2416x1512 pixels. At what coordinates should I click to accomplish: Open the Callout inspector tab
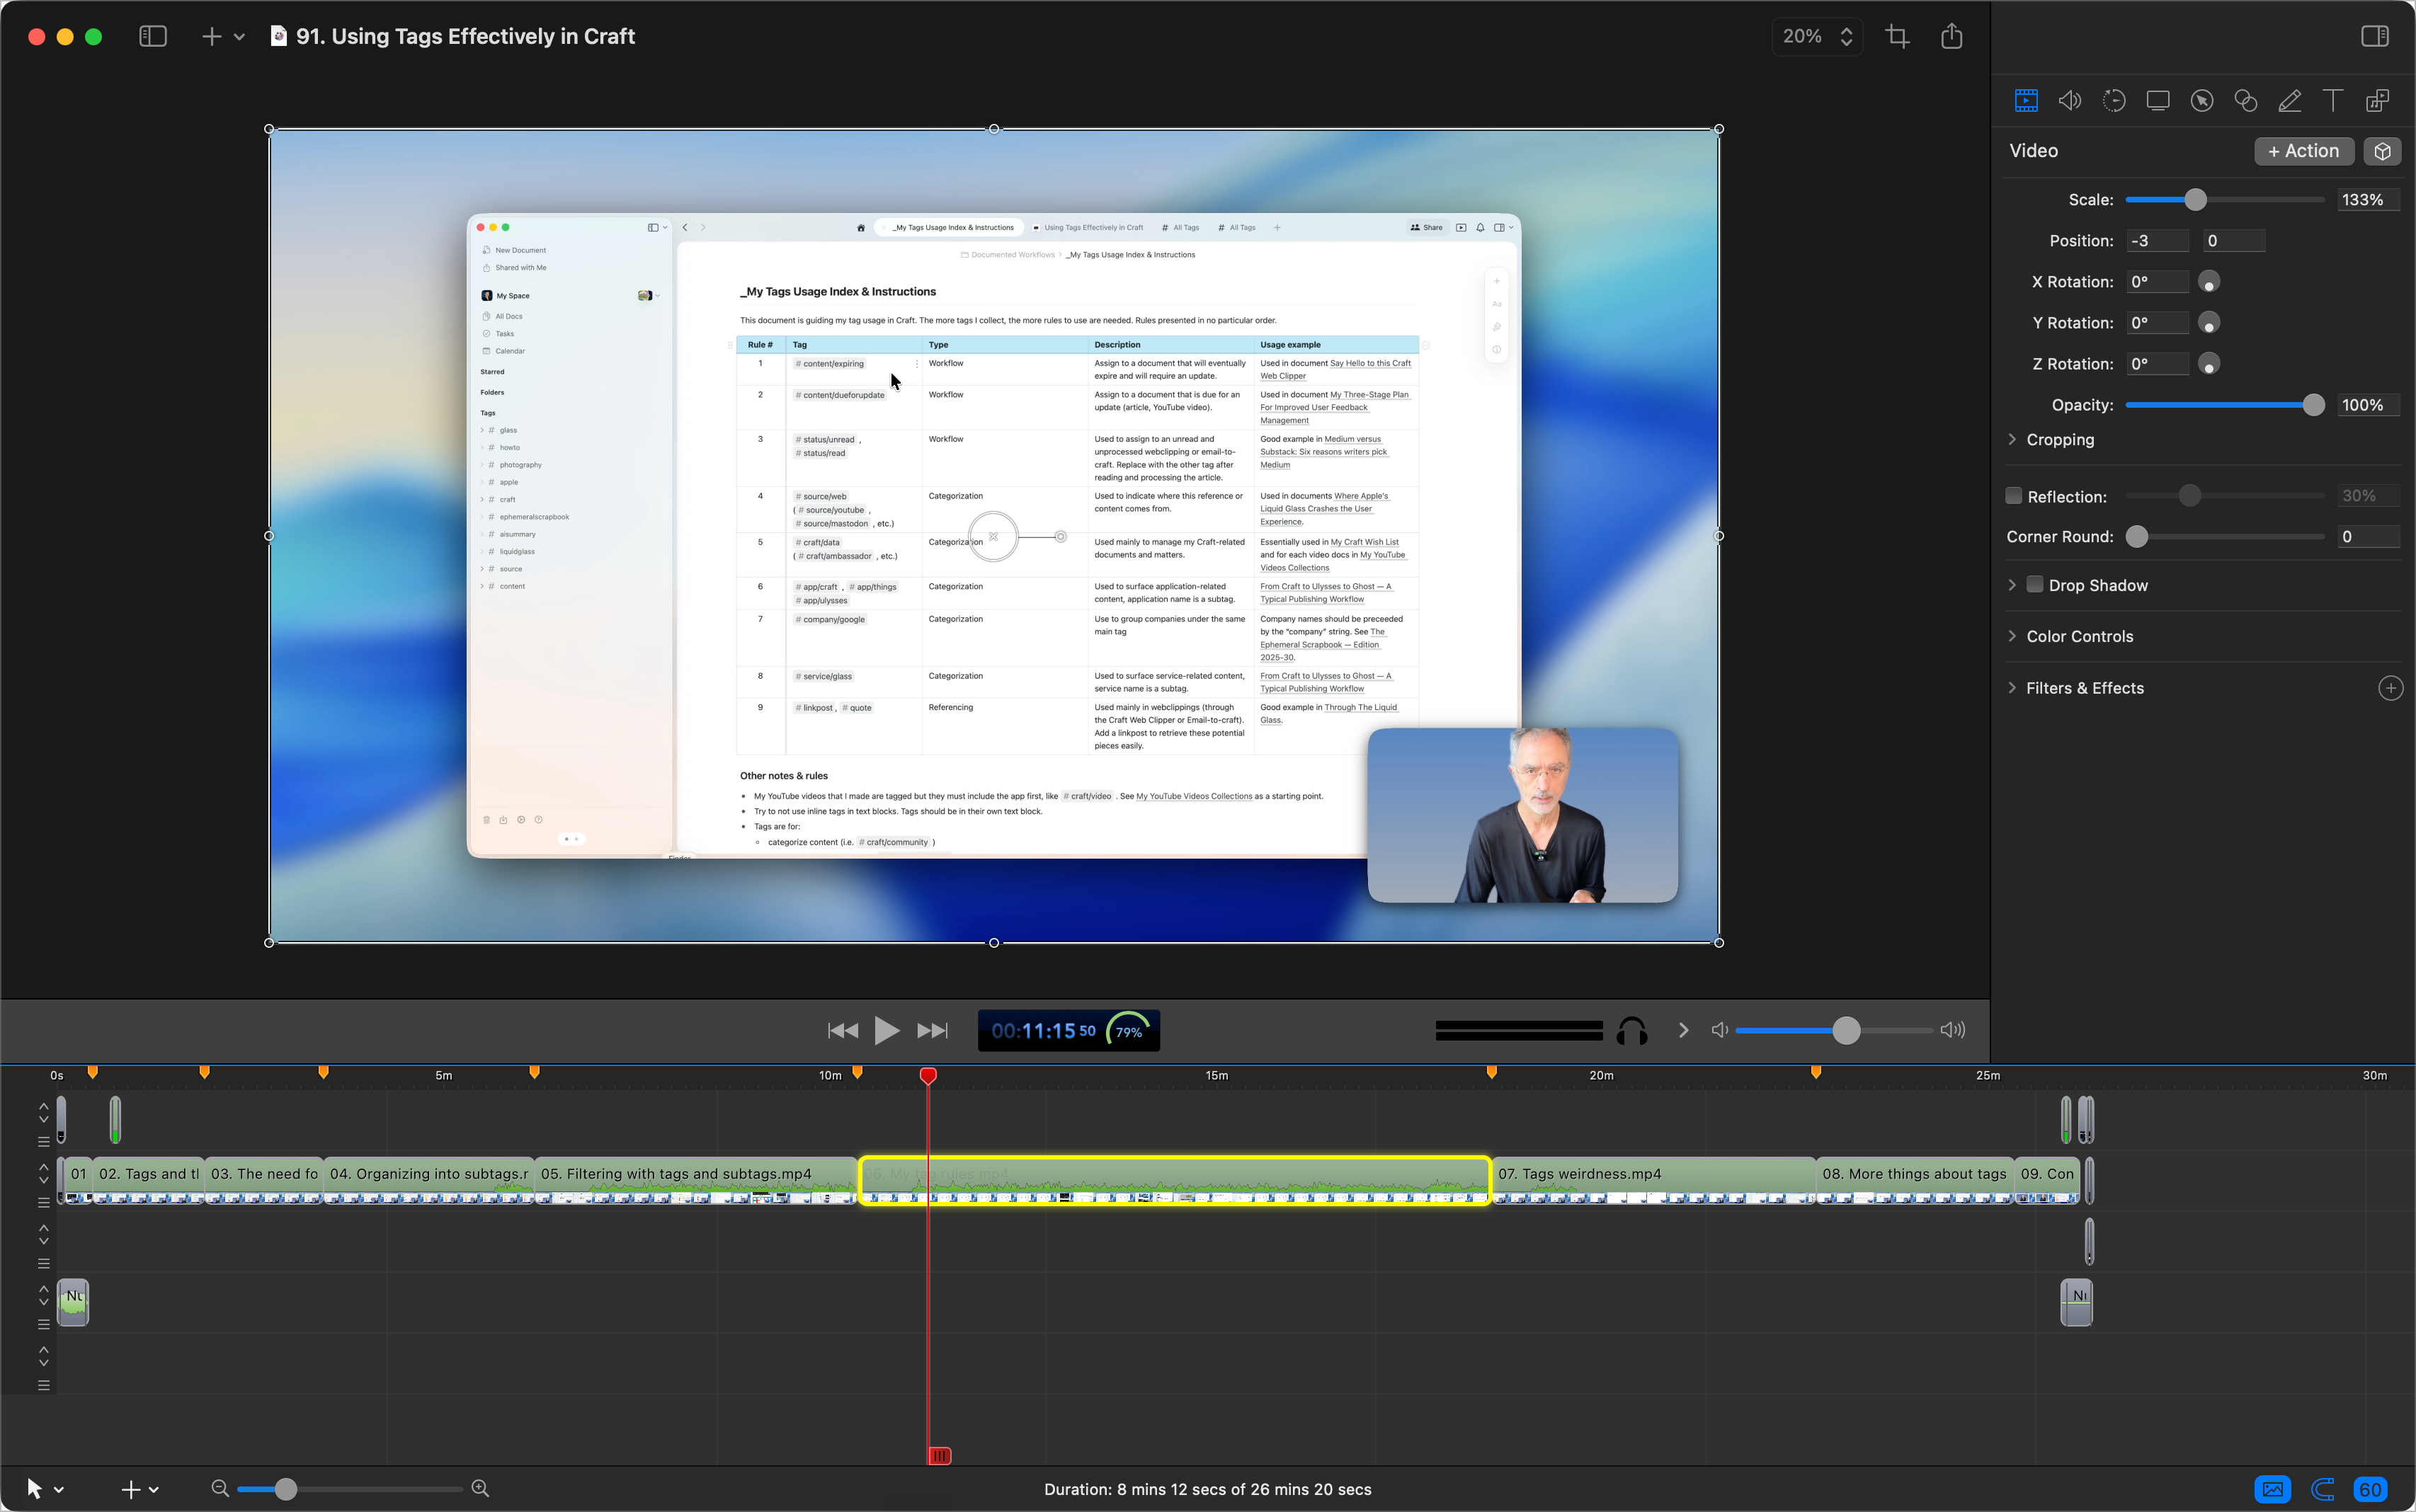click(2202, 100)
